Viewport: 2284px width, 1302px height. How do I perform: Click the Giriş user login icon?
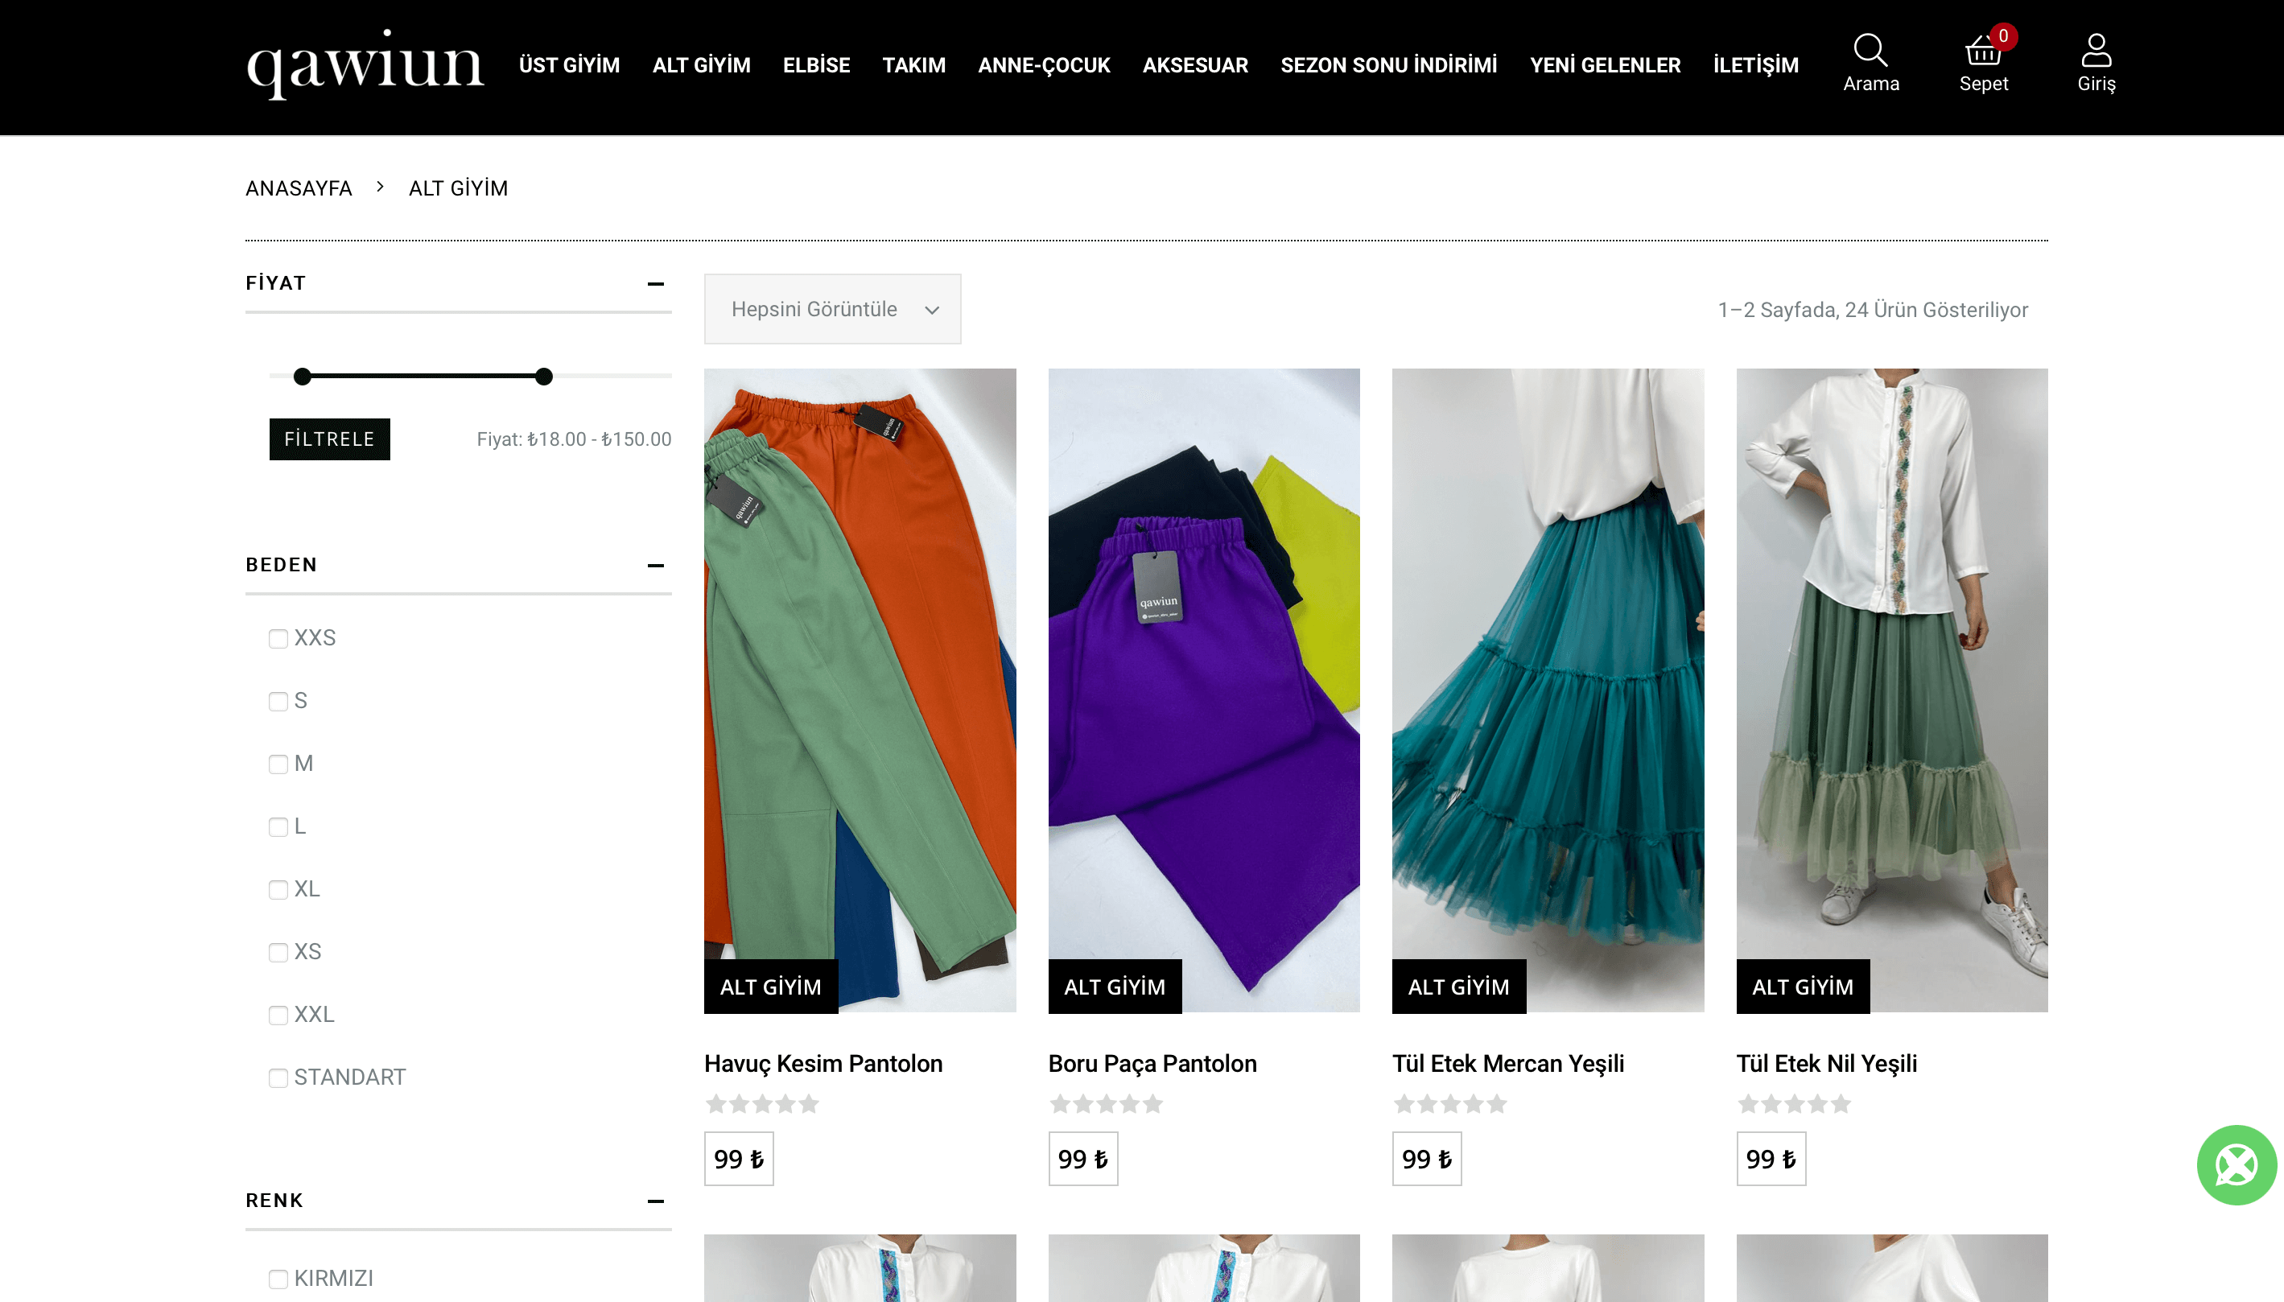(x=2096, y=53)
